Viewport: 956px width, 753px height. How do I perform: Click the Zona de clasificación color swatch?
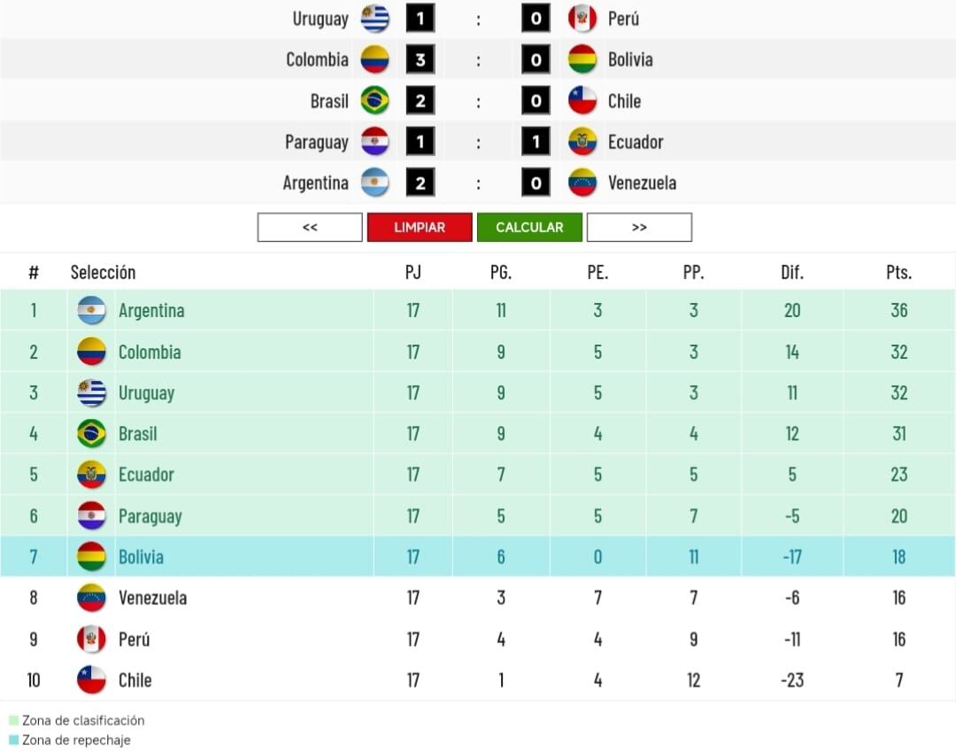[x=12, y=720]
